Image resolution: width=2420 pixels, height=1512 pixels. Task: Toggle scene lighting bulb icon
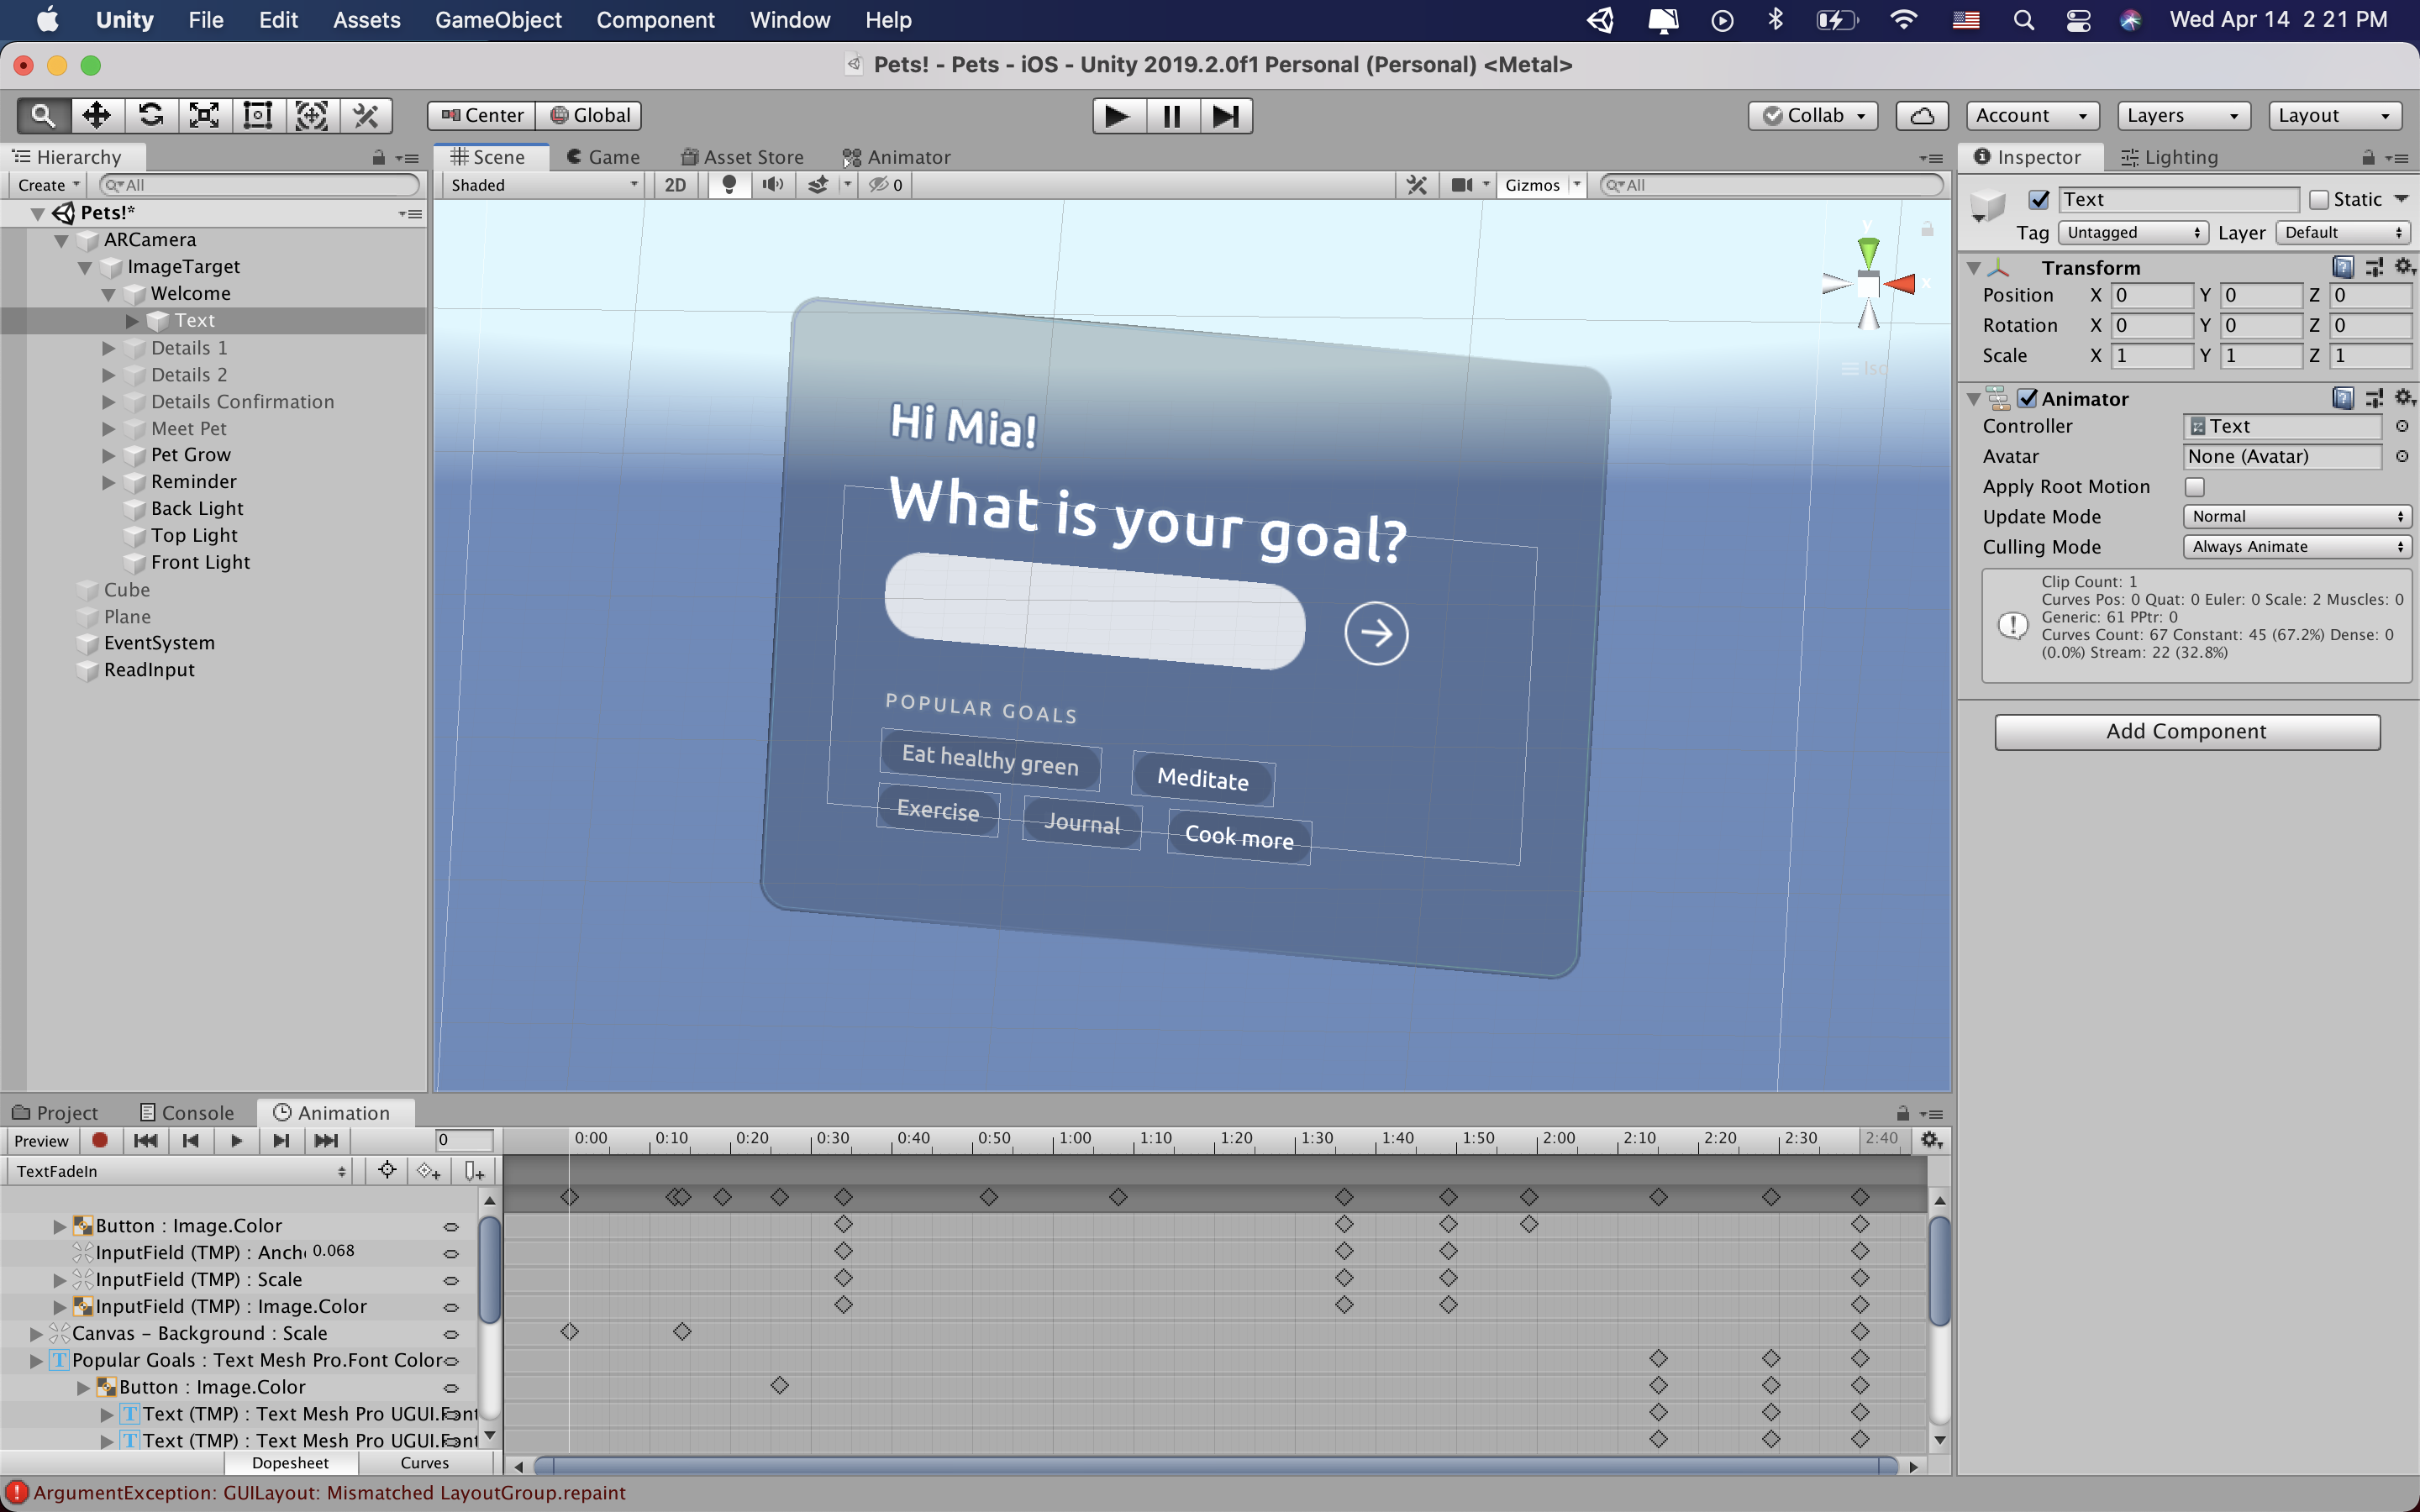(729, 185)
